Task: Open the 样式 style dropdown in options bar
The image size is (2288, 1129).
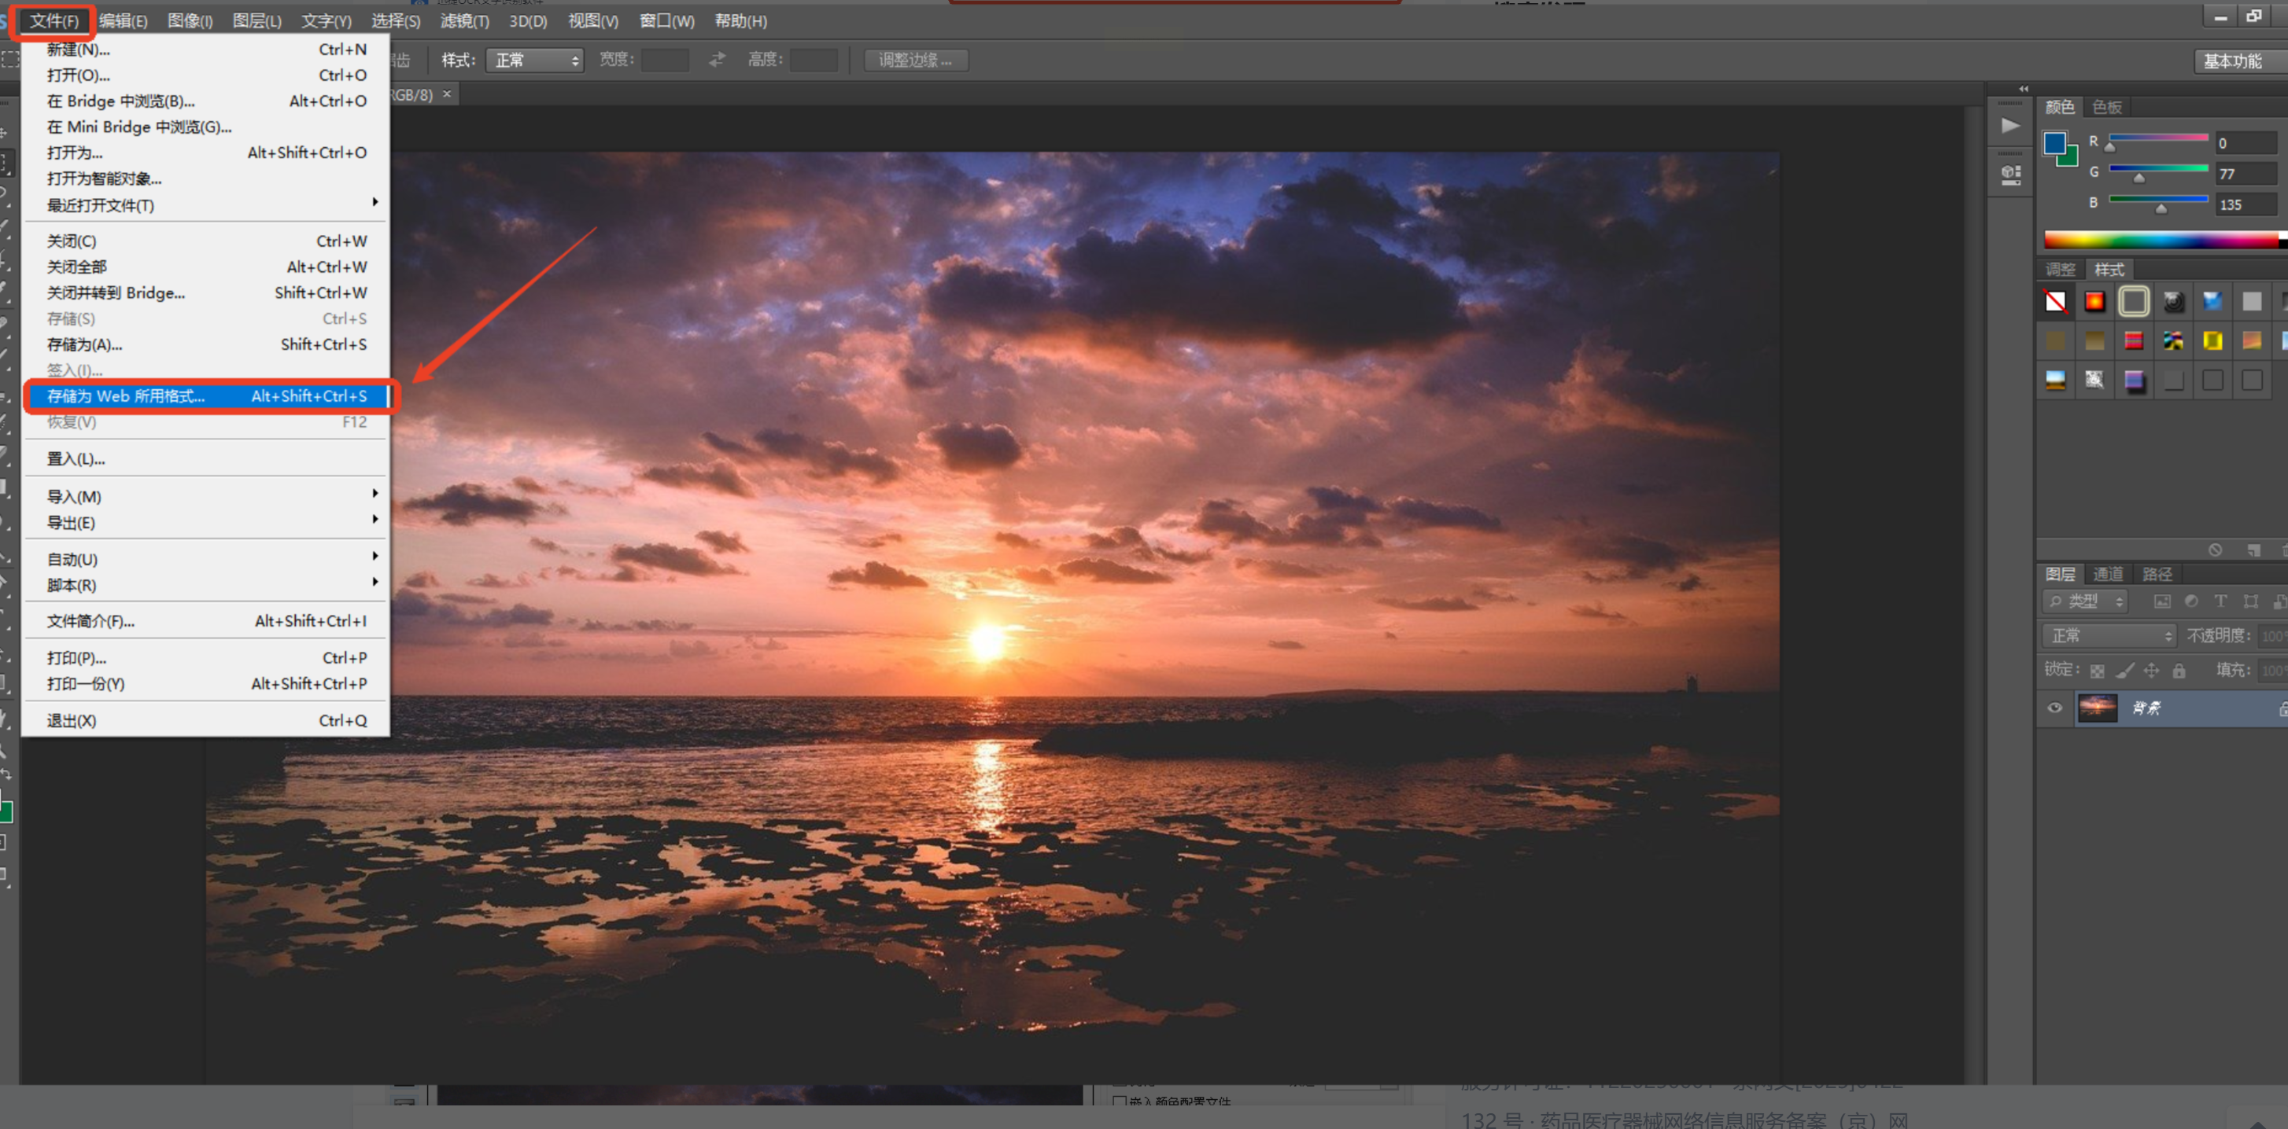Action: [x=536, y=60]
